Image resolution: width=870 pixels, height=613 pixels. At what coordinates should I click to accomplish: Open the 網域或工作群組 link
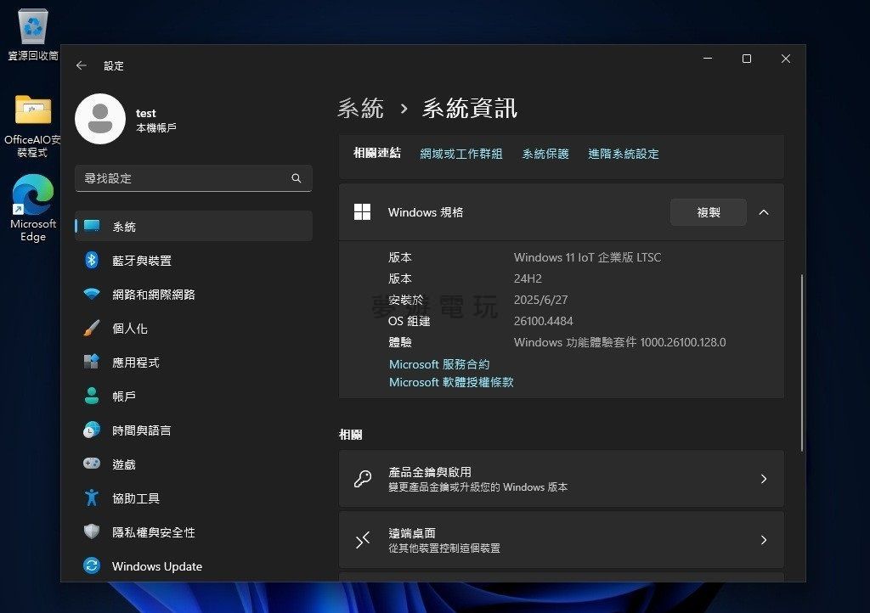[x=461, y=154]
